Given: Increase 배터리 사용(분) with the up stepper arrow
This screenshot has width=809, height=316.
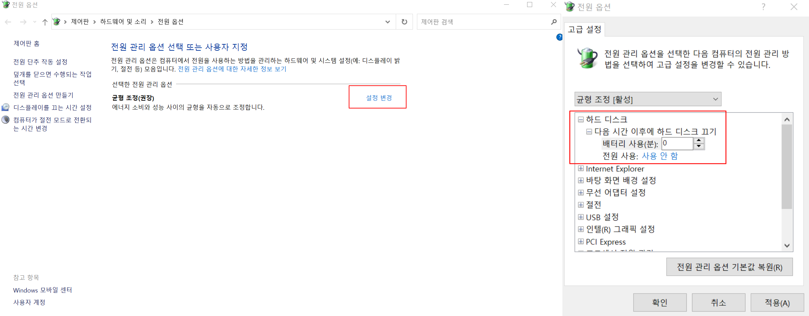Looking at the screenshot, I should click(x=699, y=141).
